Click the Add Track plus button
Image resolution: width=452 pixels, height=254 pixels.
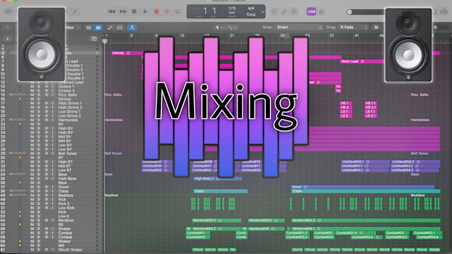click(7, 38)
